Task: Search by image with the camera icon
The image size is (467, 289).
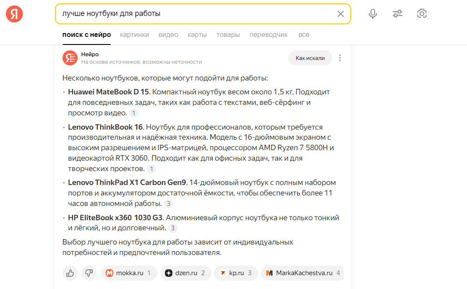Action: tap(422, 13)
